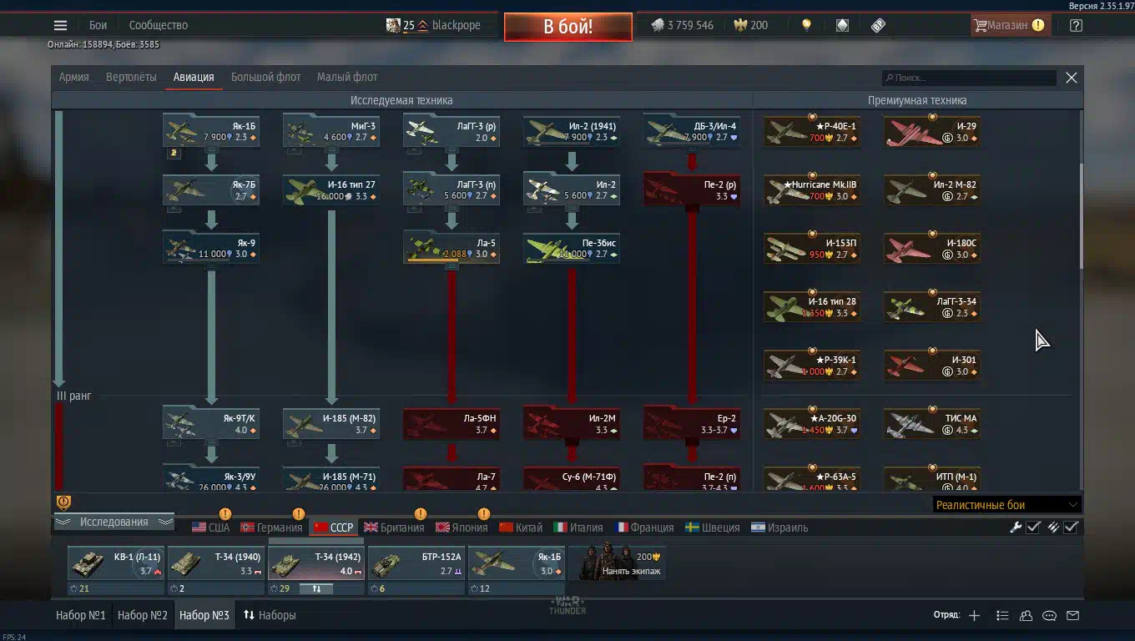This screenshot has height=641, width=1135.
Task: Click Нанять экипаж crew slot
Action: [618, 565]
